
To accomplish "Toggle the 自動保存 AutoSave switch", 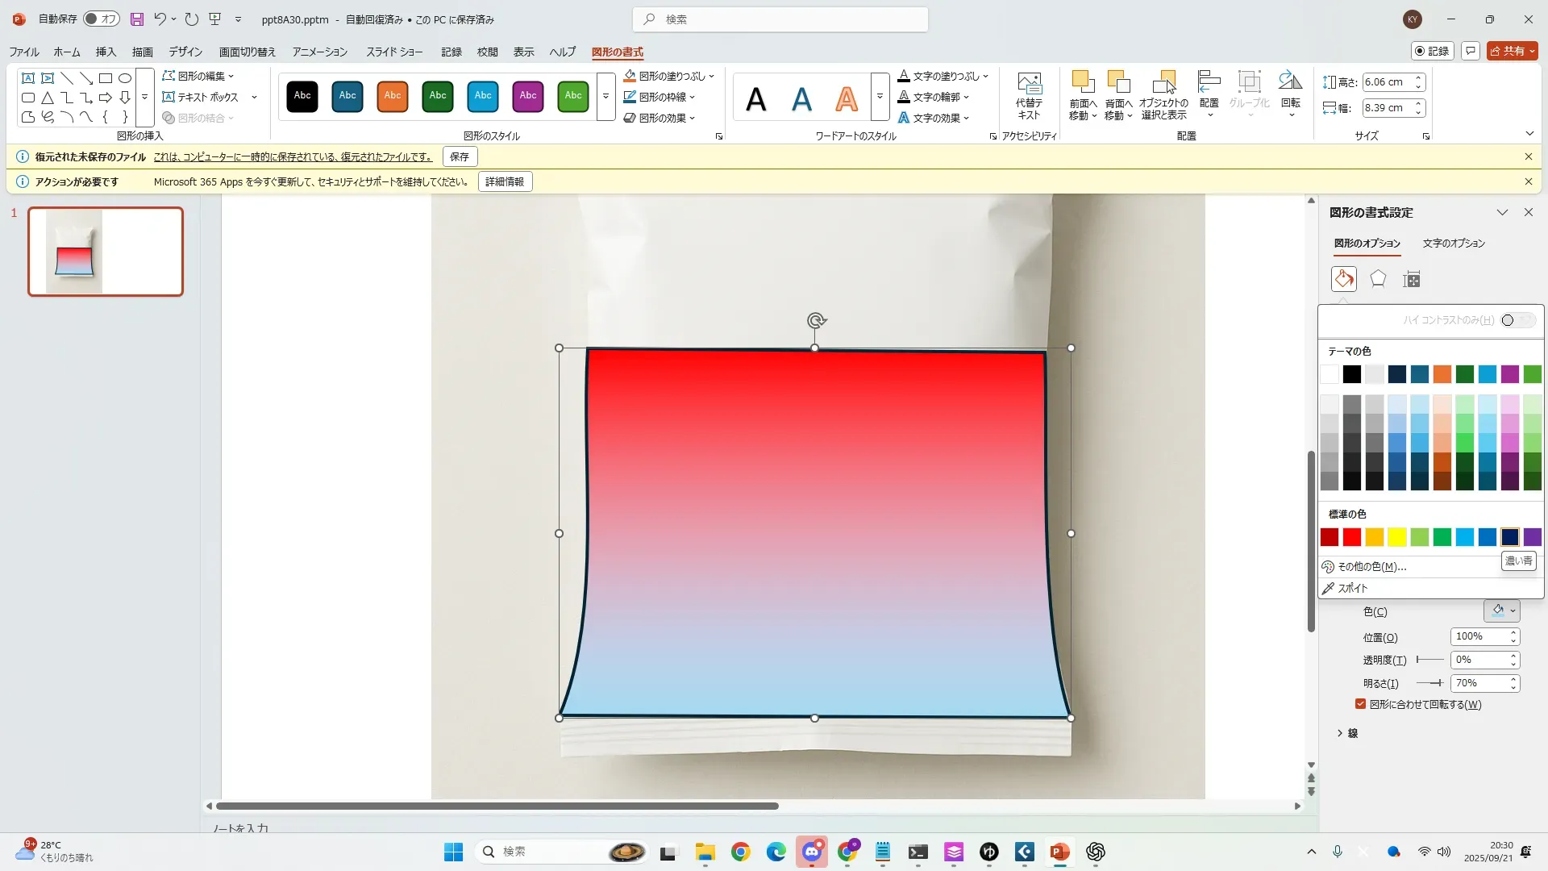I will [101, 19].
